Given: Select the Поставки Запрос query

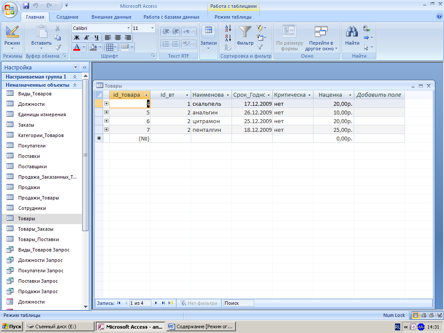Looking at the screenshot, I should 38,281.
